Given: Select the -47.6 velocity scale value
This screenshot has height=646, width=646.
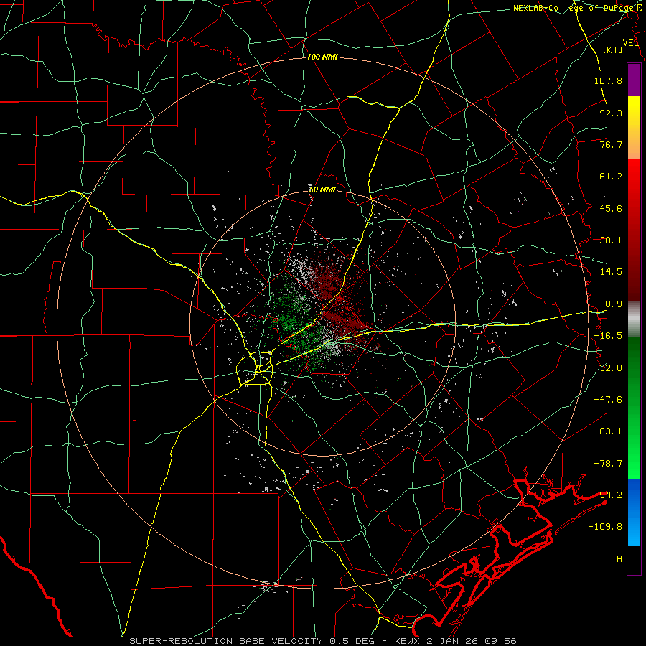Looking at the screenshot, I should (608, 400).
